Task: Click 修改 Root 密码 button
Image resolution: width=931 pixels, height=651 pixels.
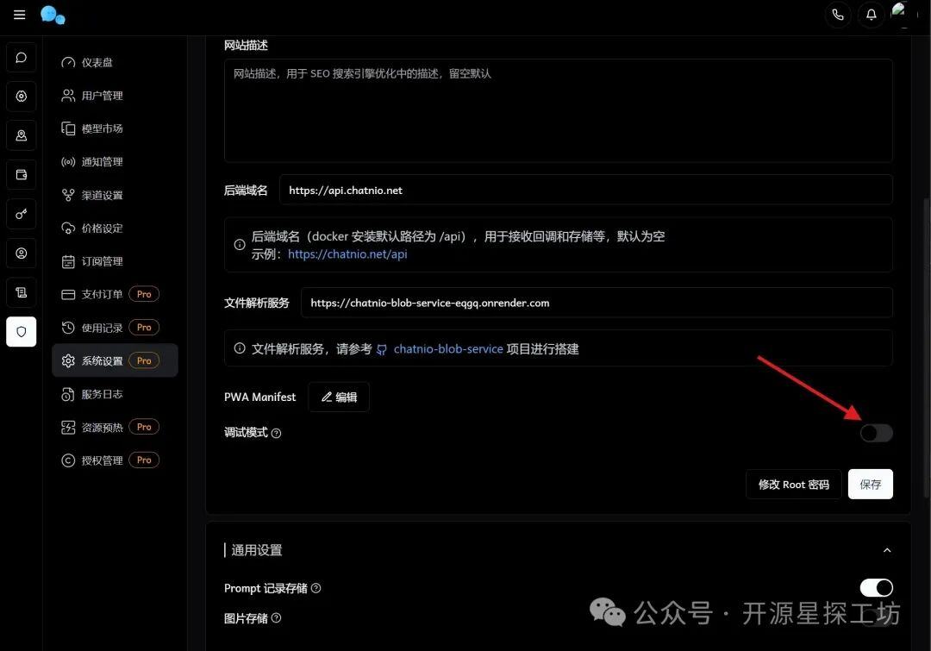Action: pos(794,484)
